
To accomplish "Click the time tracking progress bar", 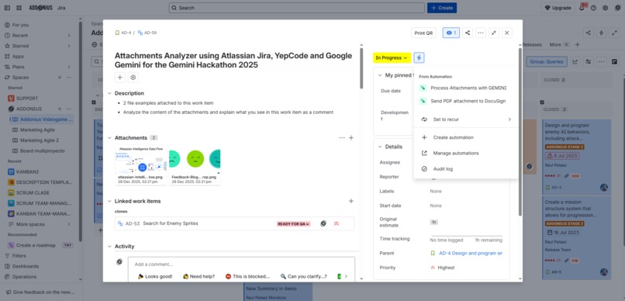I will coord(466,236).
